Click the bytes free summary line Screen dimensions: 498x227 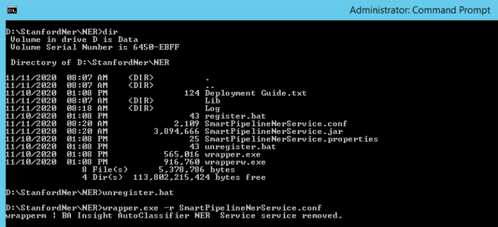(174, 177)
